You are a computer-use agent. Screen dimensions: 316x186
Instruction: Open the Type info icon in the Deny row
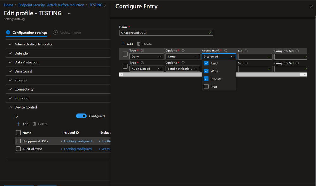(142, 51)
